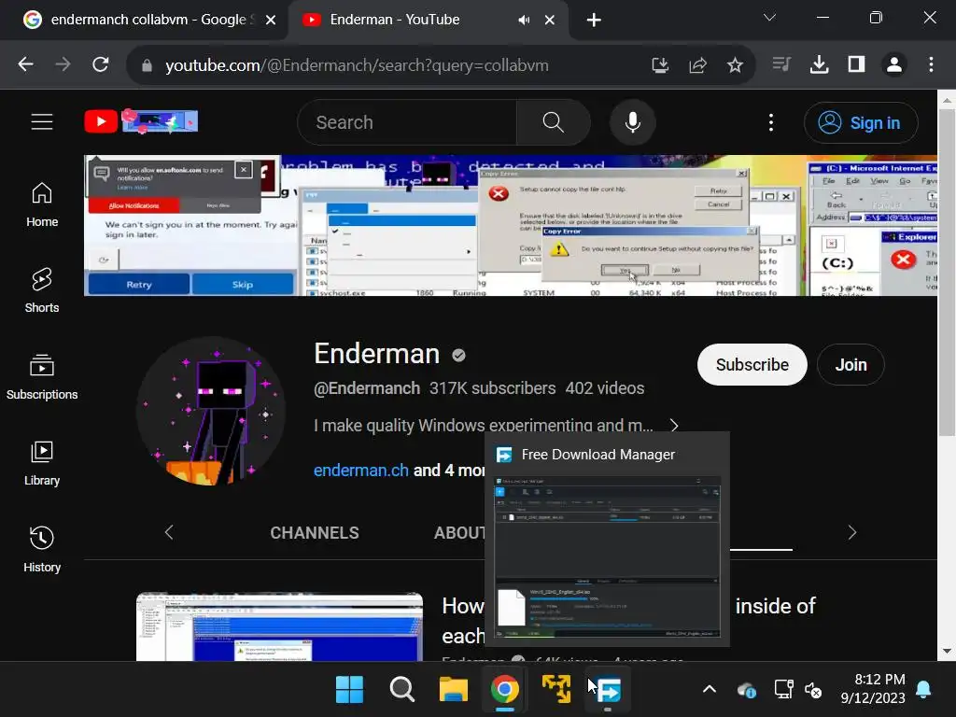This screenshot has width=956, height=717.
Task: Open the notifications bell in taskbar
Action: (x=923, y=690)
